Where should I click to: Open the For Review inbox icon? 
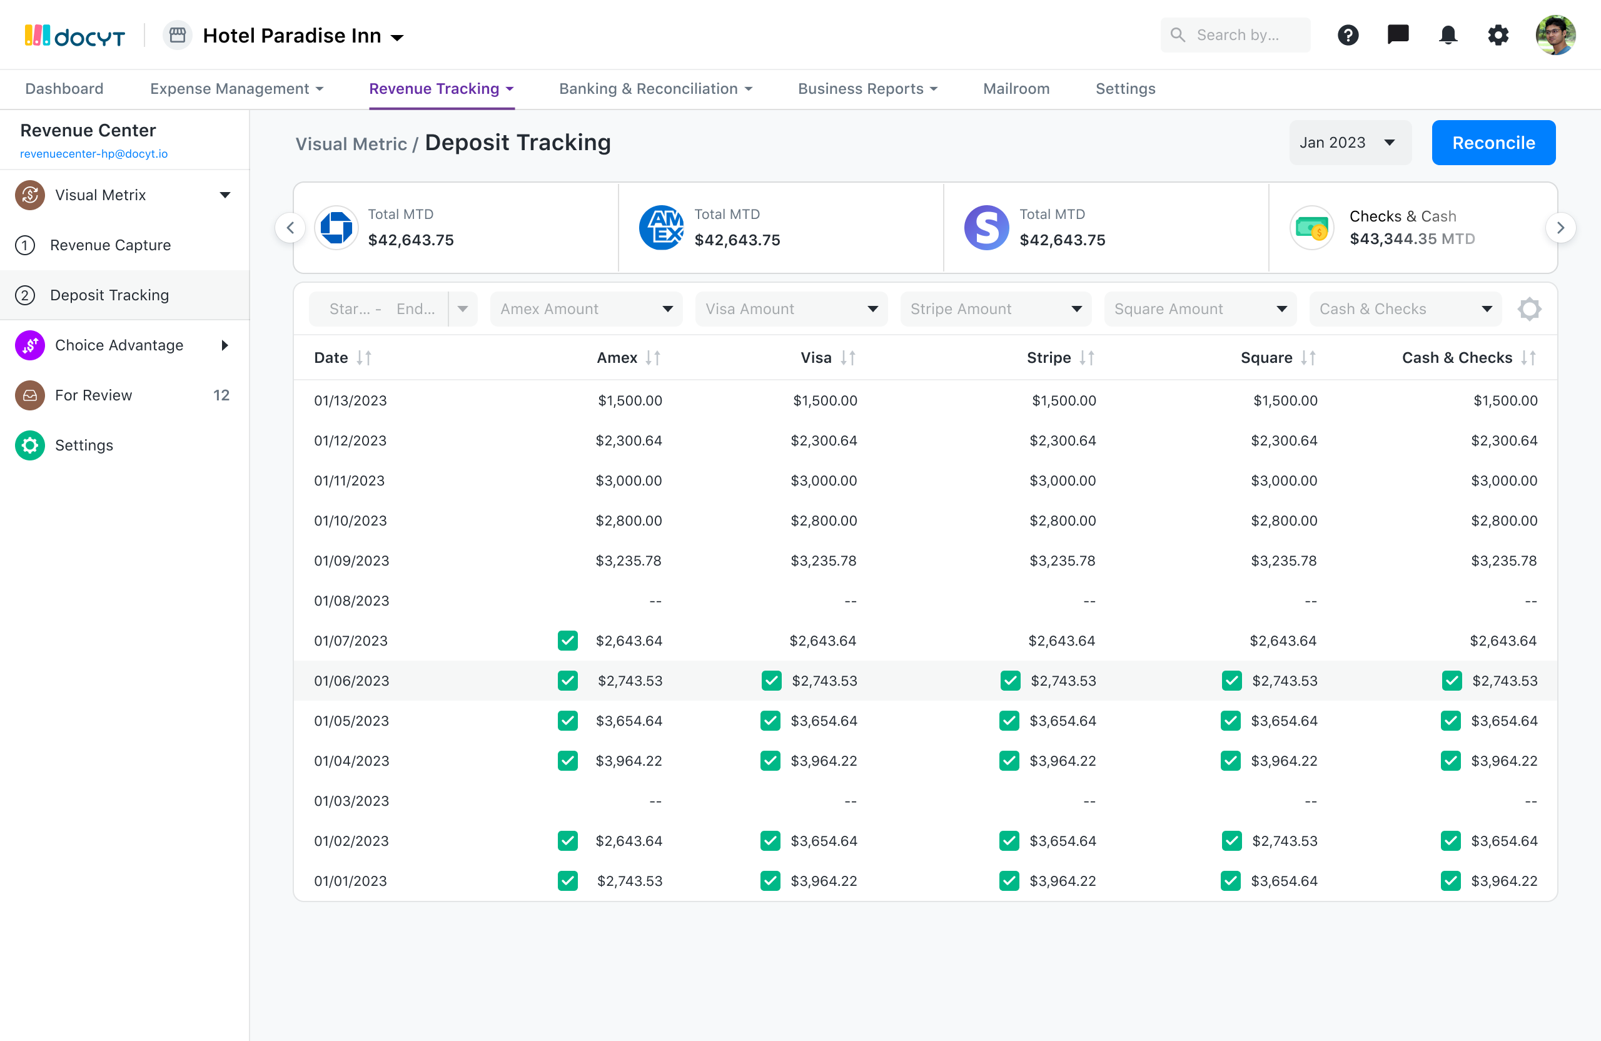point(29,395)
